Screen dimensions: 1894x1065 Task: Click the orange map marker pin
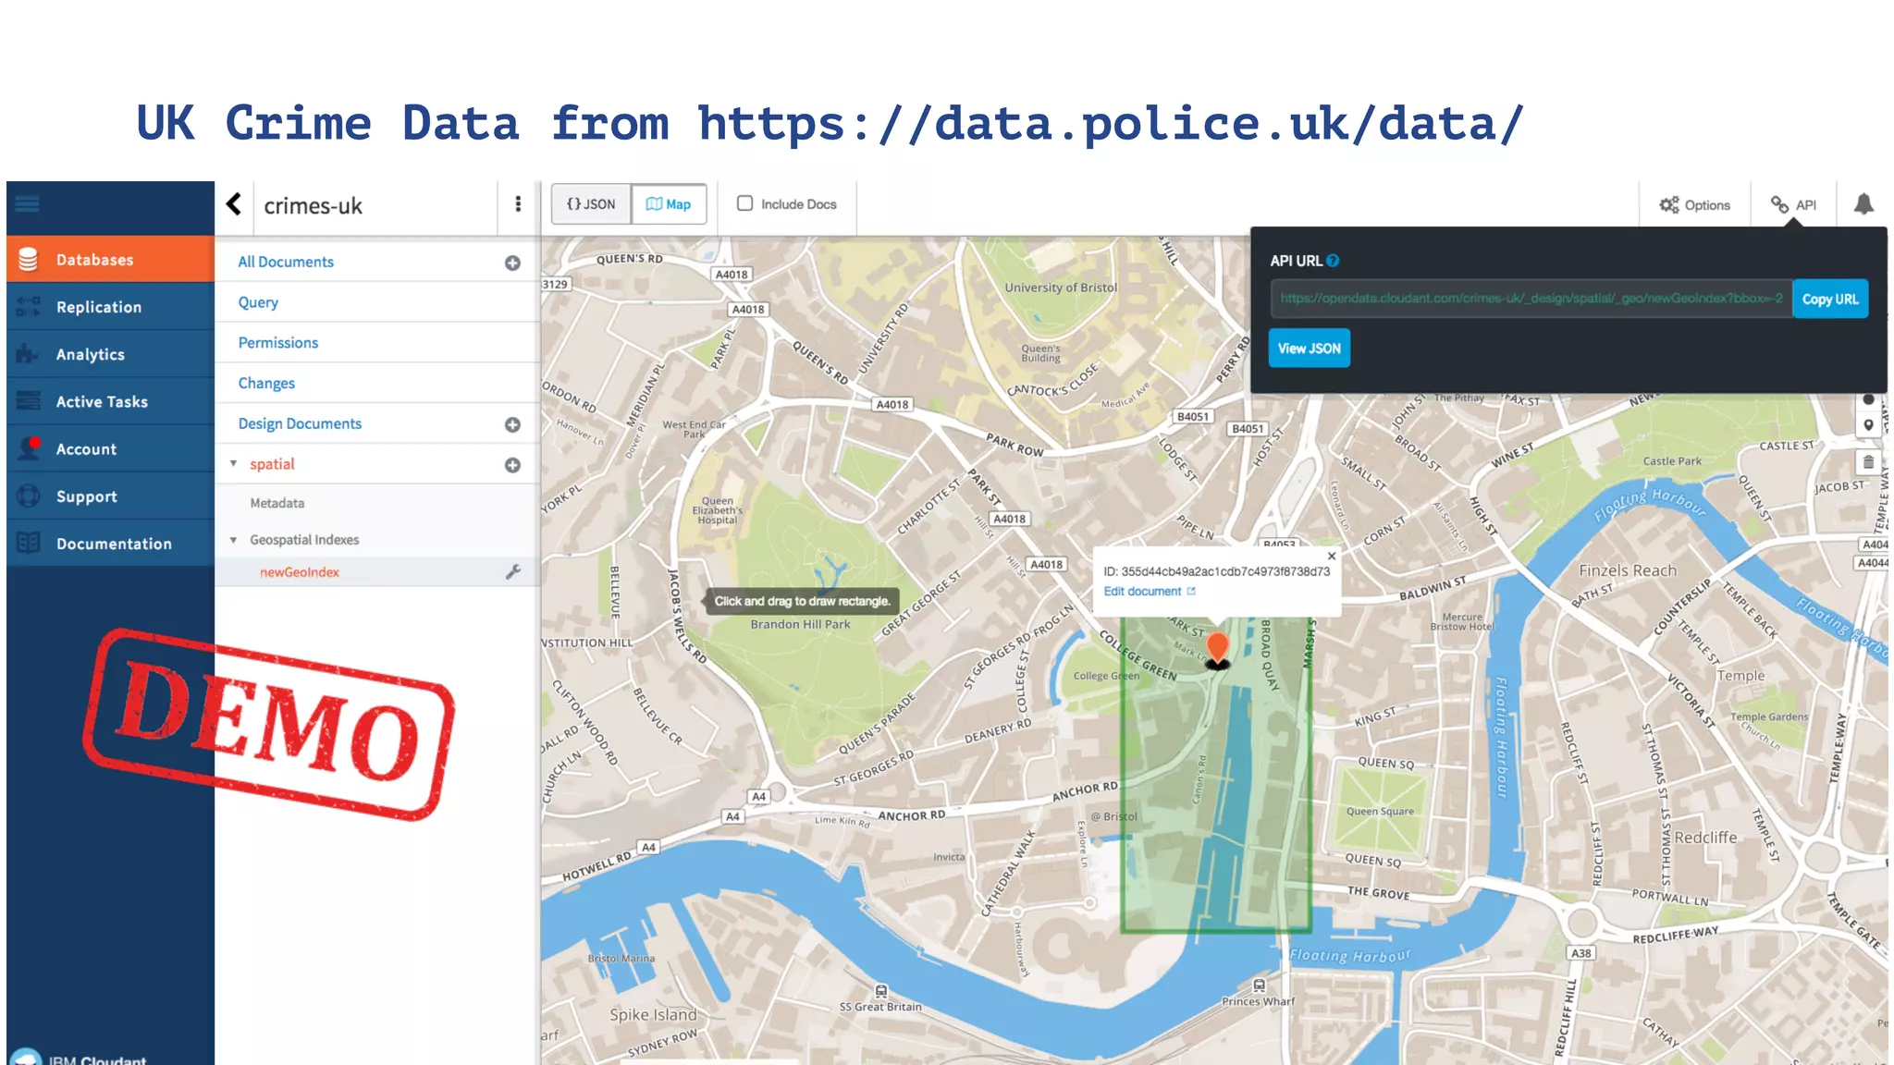click(1218, 648)
